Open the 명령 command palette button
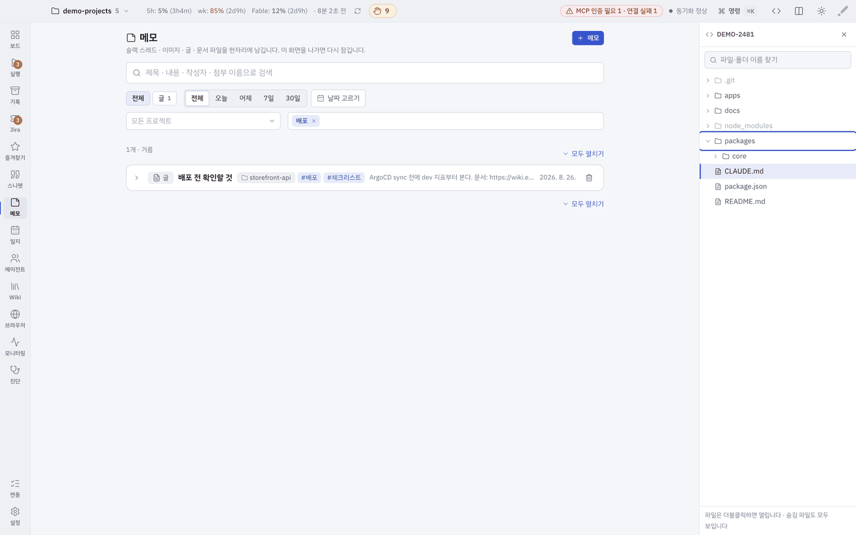 737,11
